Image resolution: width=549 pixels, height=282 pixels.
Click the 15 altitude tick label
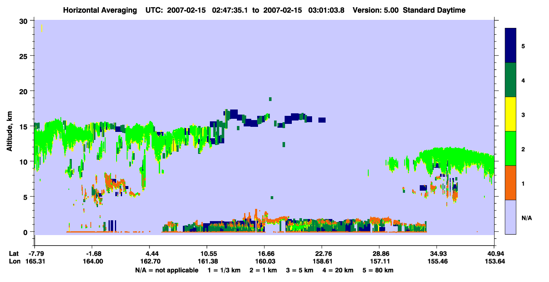click(24, 126)
